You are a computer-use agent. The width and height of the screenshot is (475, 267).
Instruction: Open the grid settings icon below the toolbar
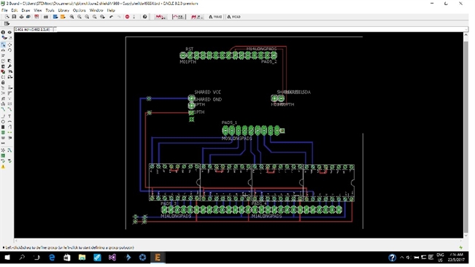[7, 23]
